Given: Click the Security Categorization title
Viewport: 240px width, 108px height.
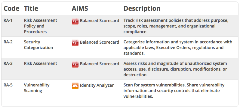Looking at the screenshot, I should pyautogui.click(x=38, y=45).
